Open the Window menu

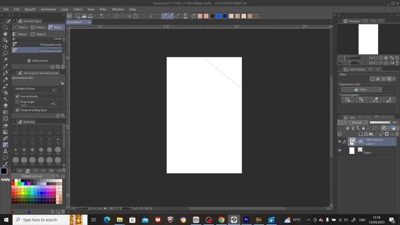click(x=117, y=9)
